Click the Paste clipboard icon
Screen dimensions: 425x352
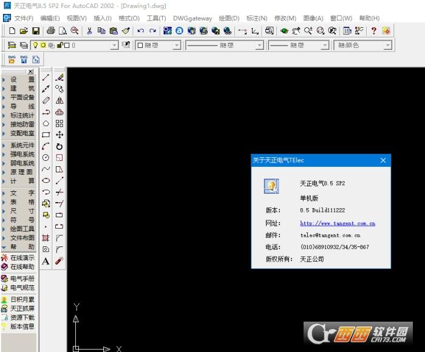click(114, 30)
